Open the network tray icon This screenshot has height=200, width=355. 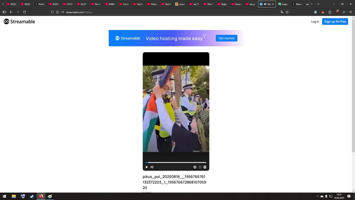point(331,196)
